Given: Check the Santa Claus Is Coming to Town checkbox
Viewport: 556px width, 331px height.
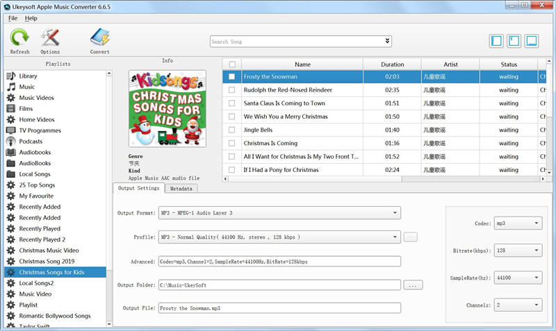Looking at the screenshot, I should pos(232,103).
